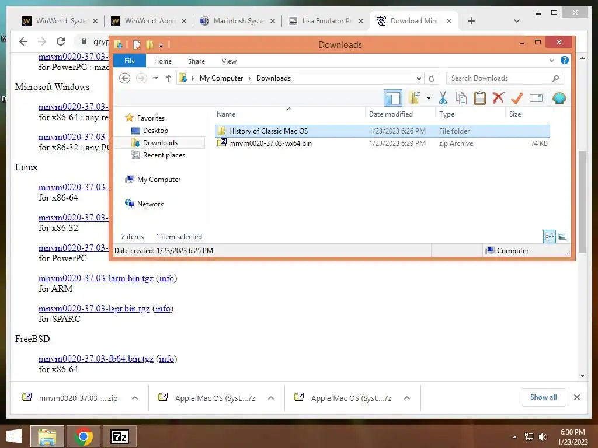Cut with the scissors icon
The width and height of the screenshot is (598, 448).
(x=443, y=98)
